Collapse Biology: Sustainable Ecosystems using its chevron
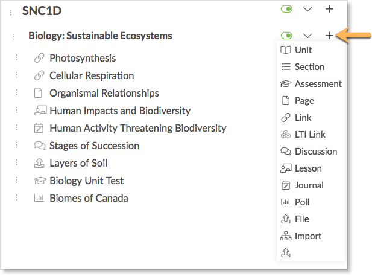372x276 pixels. [307, 36]
